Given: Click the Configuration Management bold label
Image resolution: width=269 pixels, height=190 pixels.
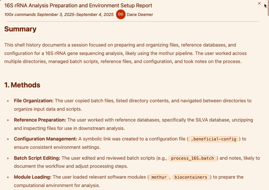Looking at the screenshot, I should tap(45, 139).
